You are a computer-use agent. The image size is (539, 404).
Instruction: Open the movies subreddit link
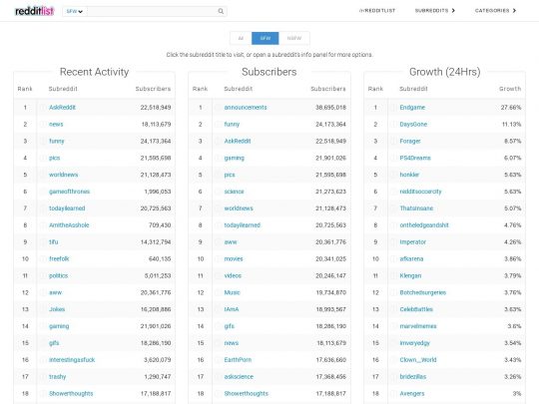click(x=234, y=259)
